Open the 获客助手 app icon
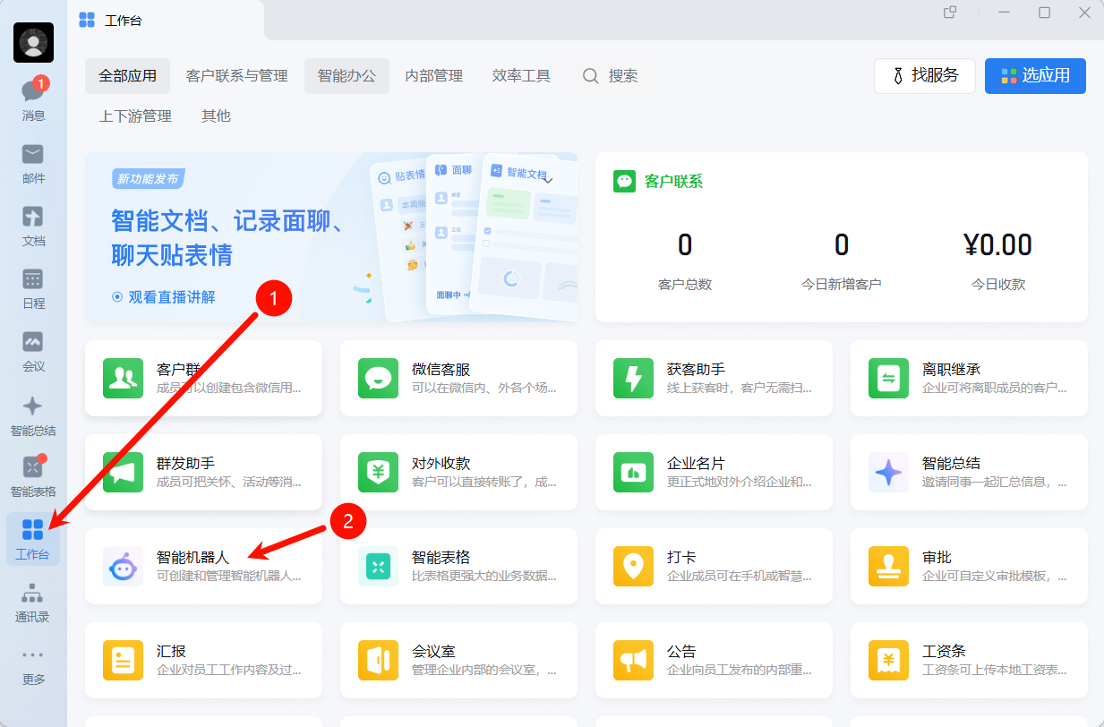This screenshot has height=727, width=1104. 633,379
